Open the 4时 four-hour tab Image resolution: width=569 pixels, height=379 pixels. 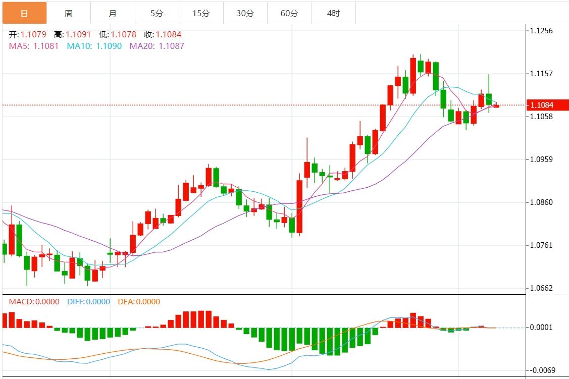click(x=333, y=13)
